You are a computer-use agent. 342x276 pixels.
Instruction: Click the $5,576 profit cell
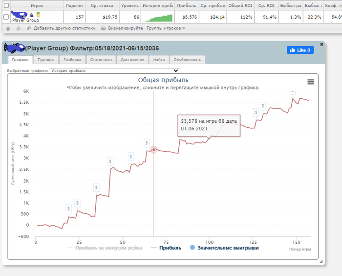pyautogui.click(x=187, y=17)
